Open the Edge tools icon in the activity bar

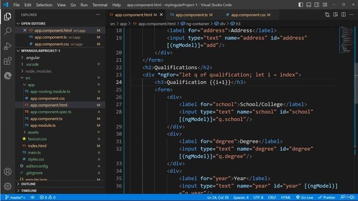pyautogui.click(x=7, y=76)
